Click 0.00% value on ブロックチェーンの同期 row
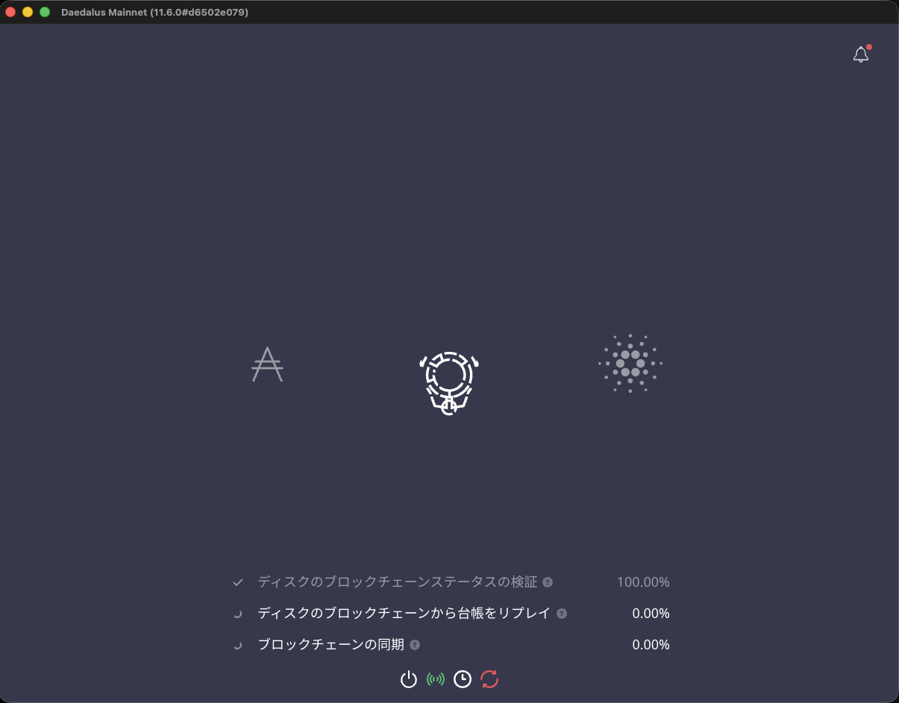 [x=651, y=645]
